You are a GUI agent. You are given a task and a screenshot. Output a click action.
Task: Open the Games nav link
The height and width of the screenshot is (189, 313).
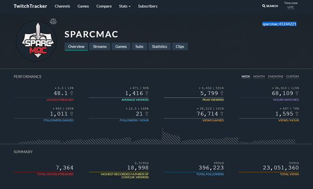83,6
